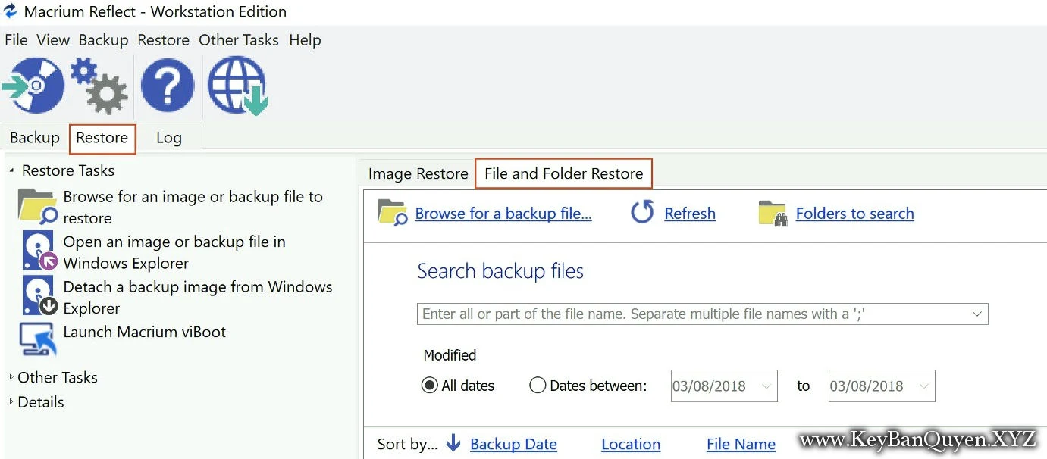Select the Dates between radio button

(538, 386)
